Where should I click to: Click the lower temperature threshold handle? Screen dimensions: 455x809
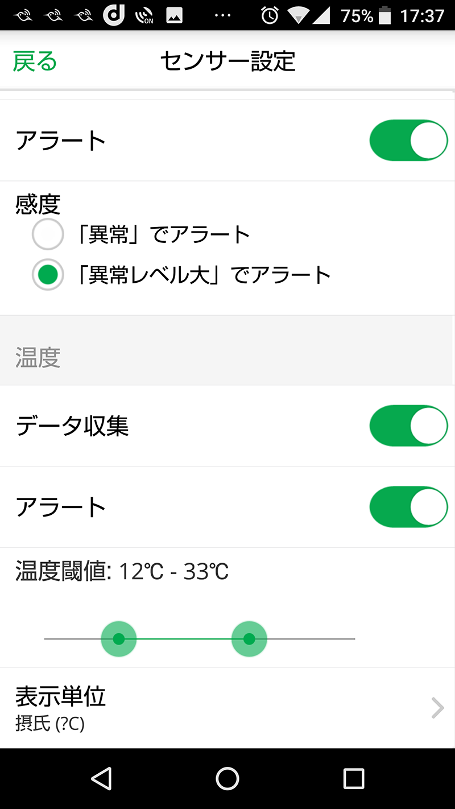point(118,639)
